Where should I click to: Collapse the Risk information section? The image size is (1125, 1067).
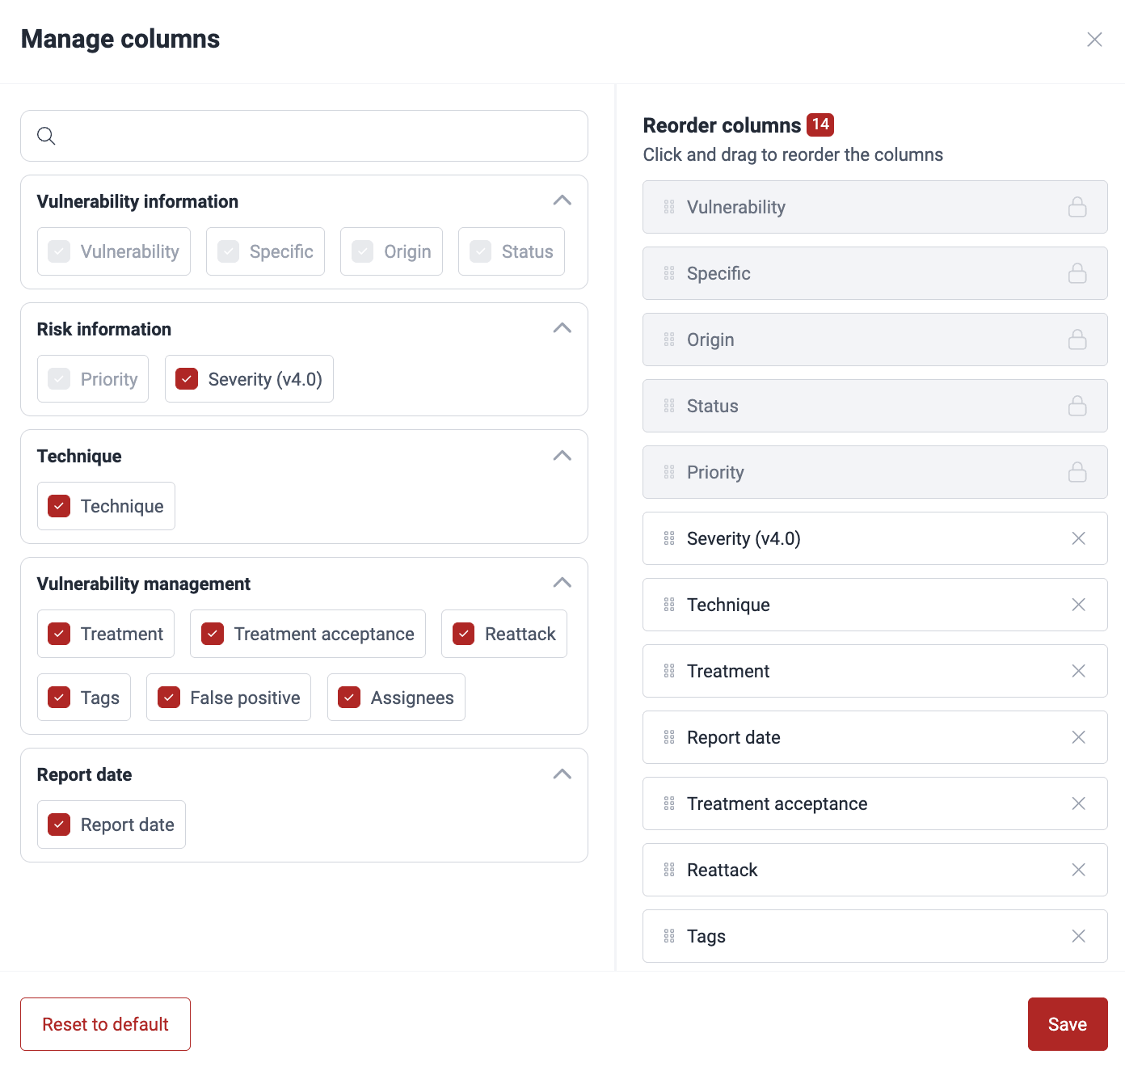(x=562, y=328)
